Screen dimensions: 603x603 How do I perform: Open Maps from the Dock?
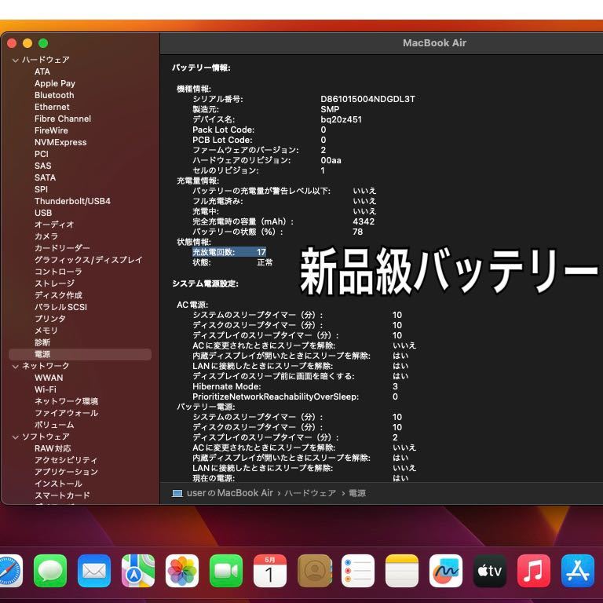[138, 571]
